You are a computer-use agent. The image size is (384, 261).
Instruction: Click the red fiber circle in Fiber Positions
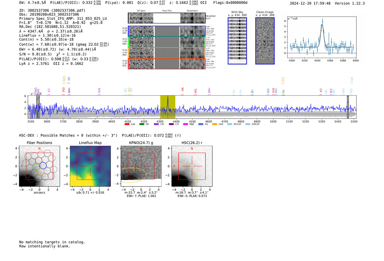[x=39, y=161]
